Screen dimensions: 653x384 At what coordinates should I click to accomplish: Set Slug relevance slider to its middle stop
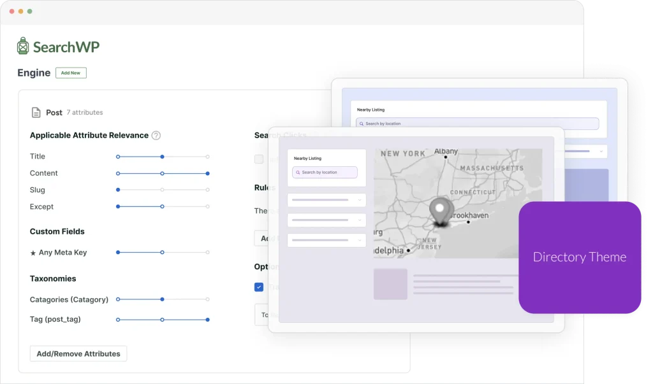(x=163, y=190)
